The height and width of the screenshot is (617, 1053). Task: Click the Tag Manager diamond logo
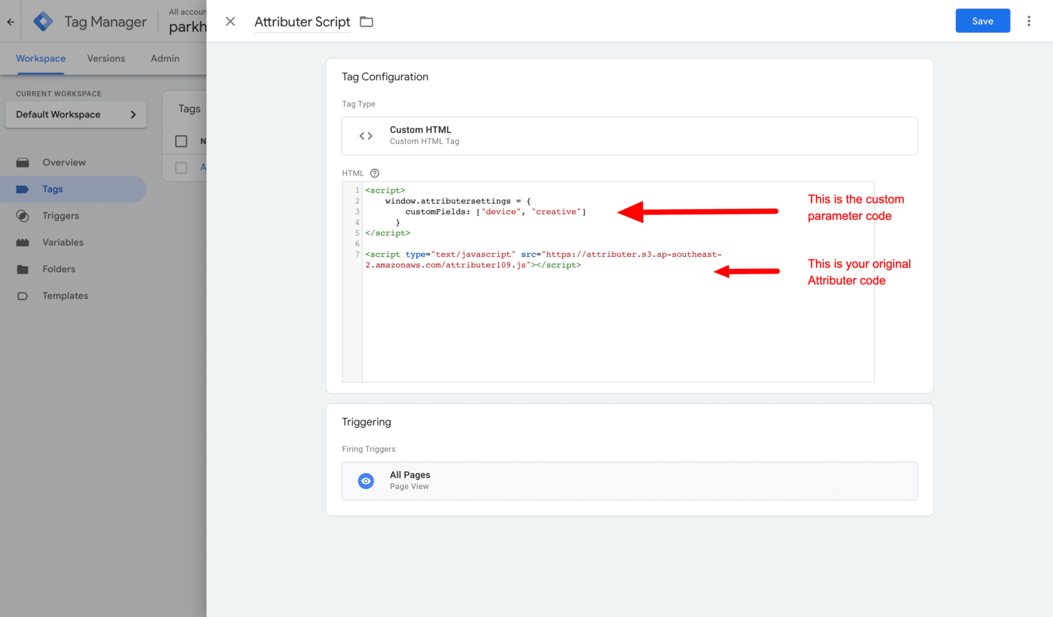pos(43,21)
